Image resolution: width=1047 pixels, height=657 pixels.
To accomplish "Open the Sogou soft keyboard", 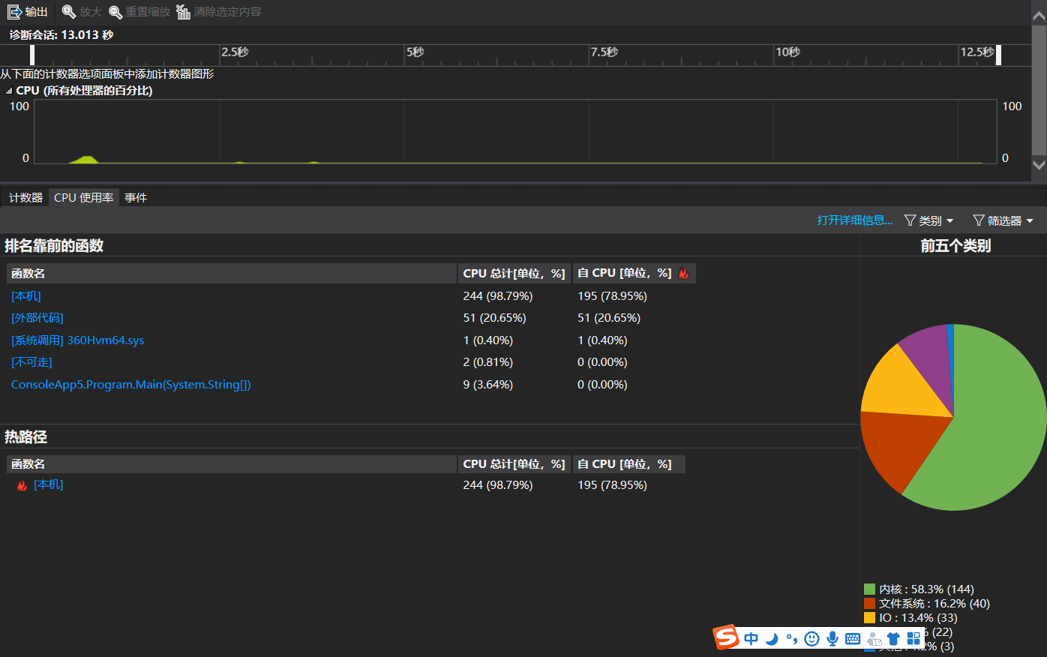I will pyautogui.click(x=853, y=639).
